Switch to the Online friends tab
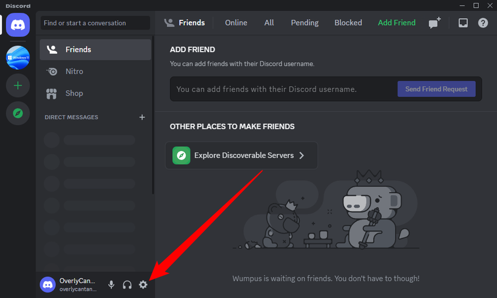The image size is (497, 298). 236,23
